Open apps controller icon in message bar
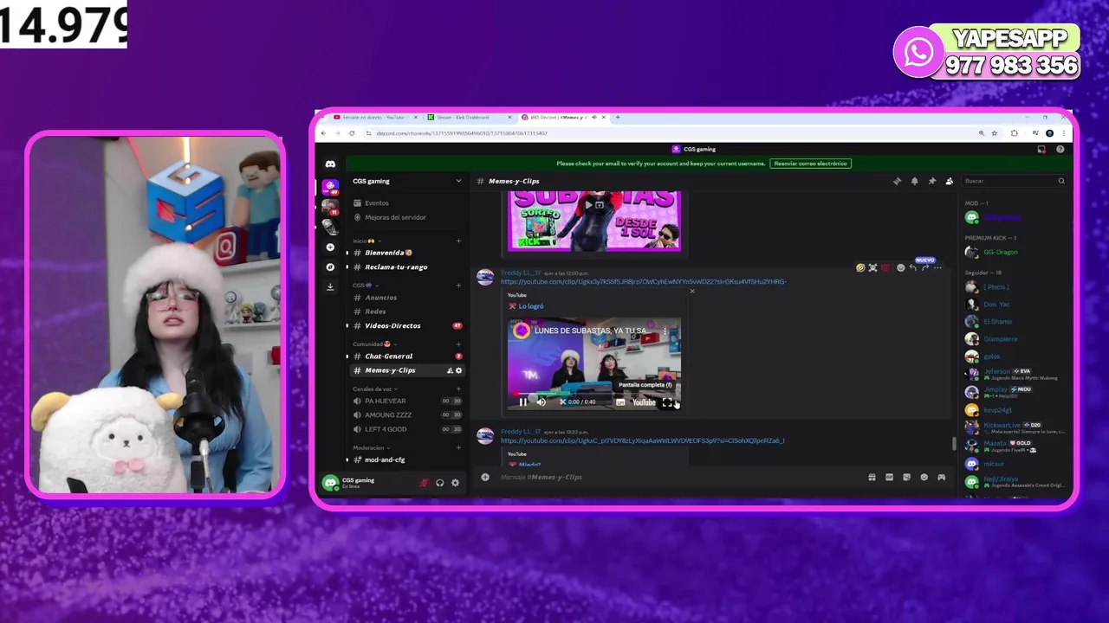The width and height of the screenshot is (1109, 623). 941,477
